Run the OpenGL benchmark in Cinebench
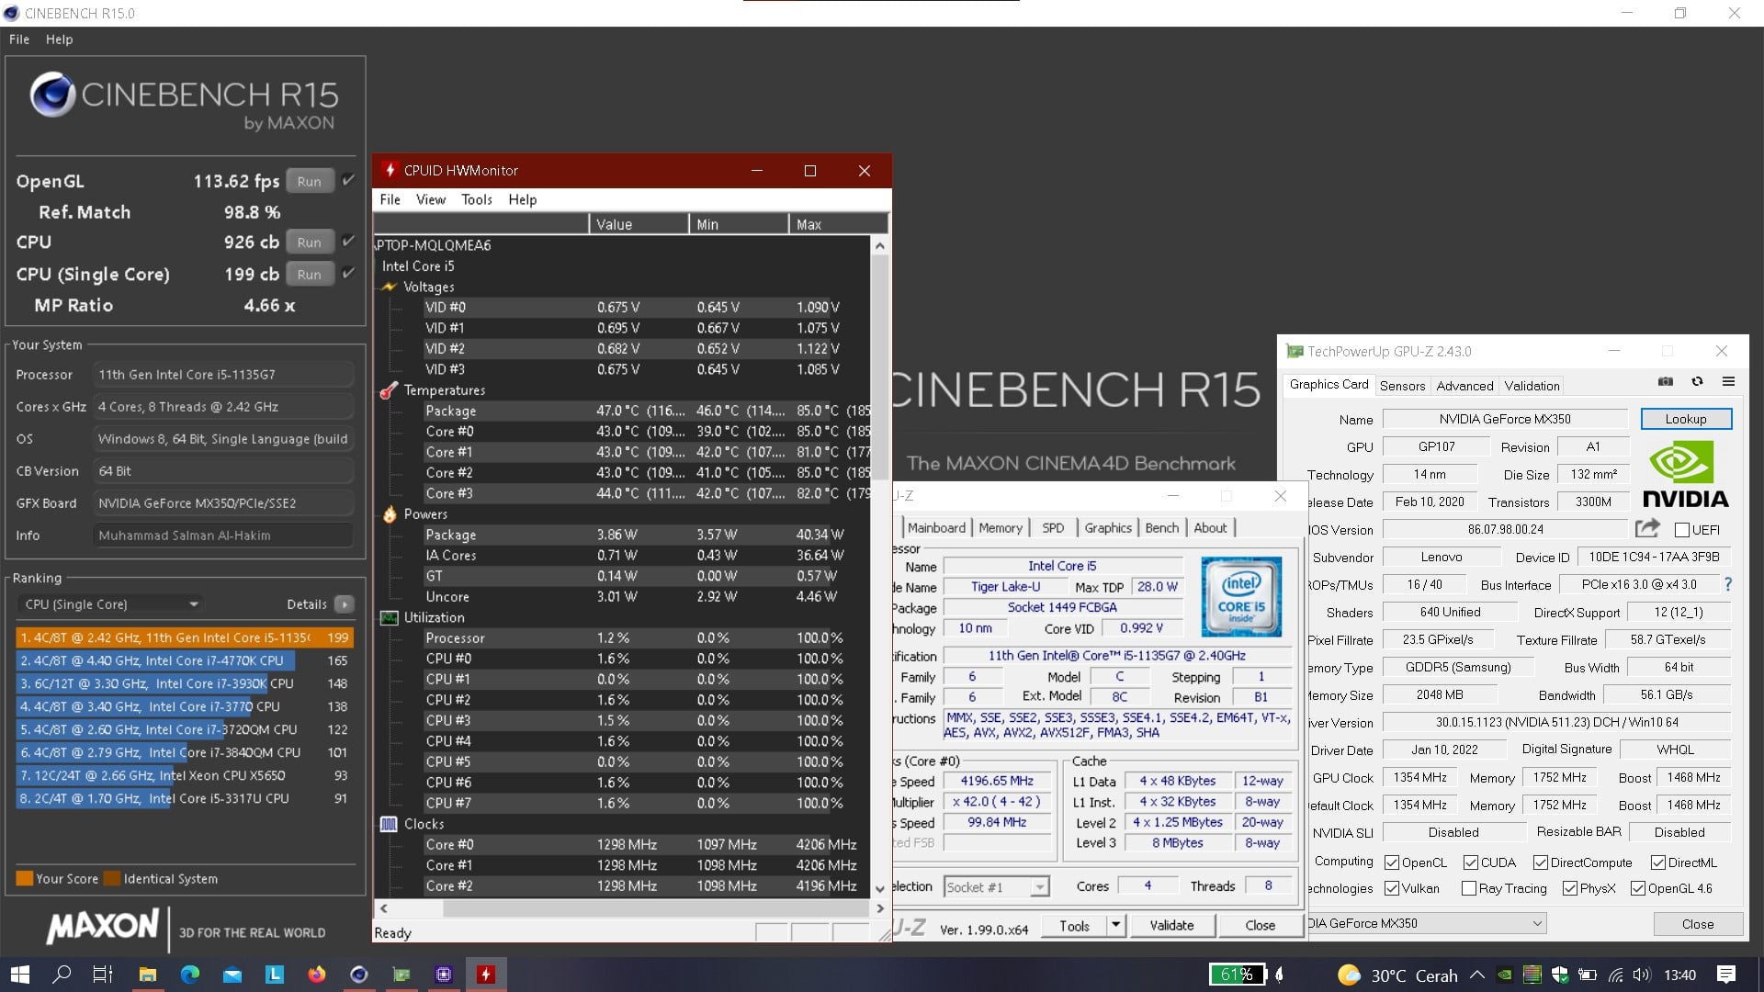This screenshot has height=992, width=1764. point(310,181)
